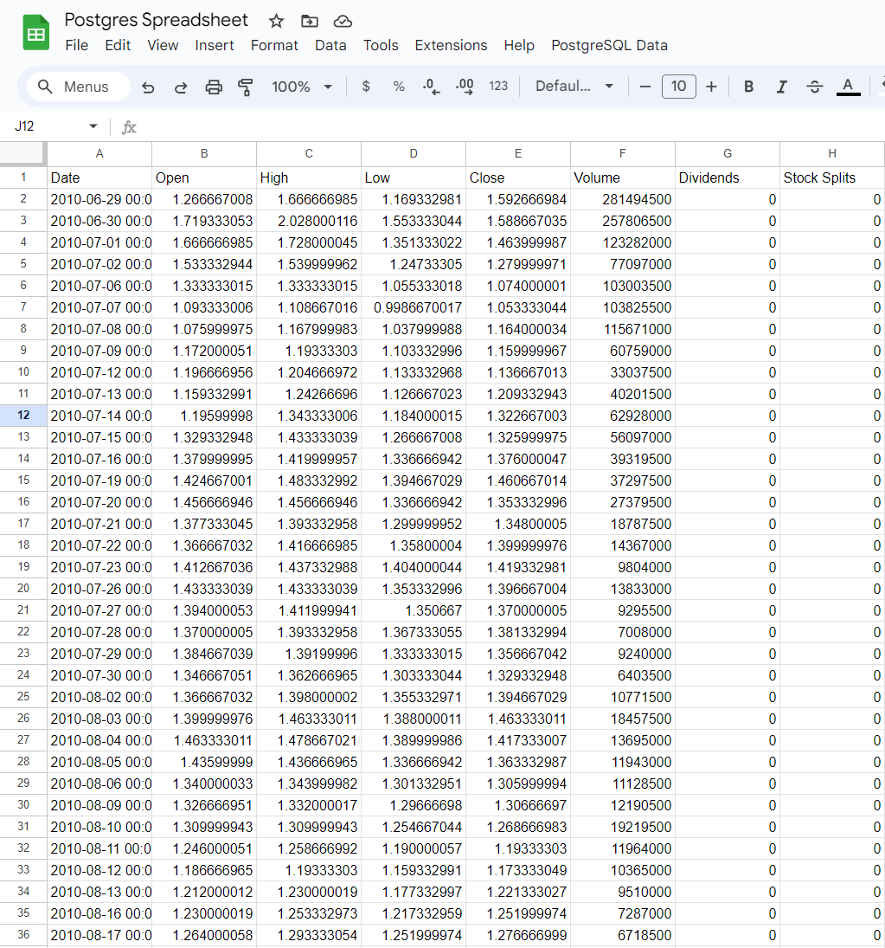The image size is (885, 948).
Task: Open the Default font dropdown
Action: [571, 87]
